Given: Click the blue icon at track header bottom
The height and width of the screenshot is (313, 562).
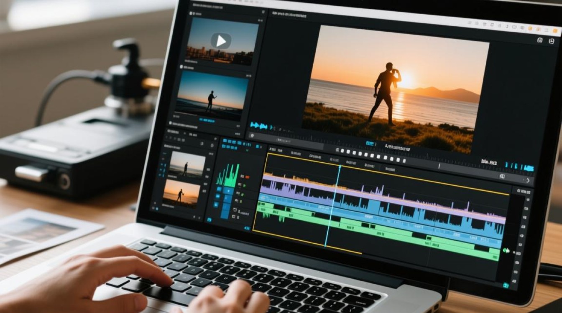Looking at the screenshot, I should 209,220.
